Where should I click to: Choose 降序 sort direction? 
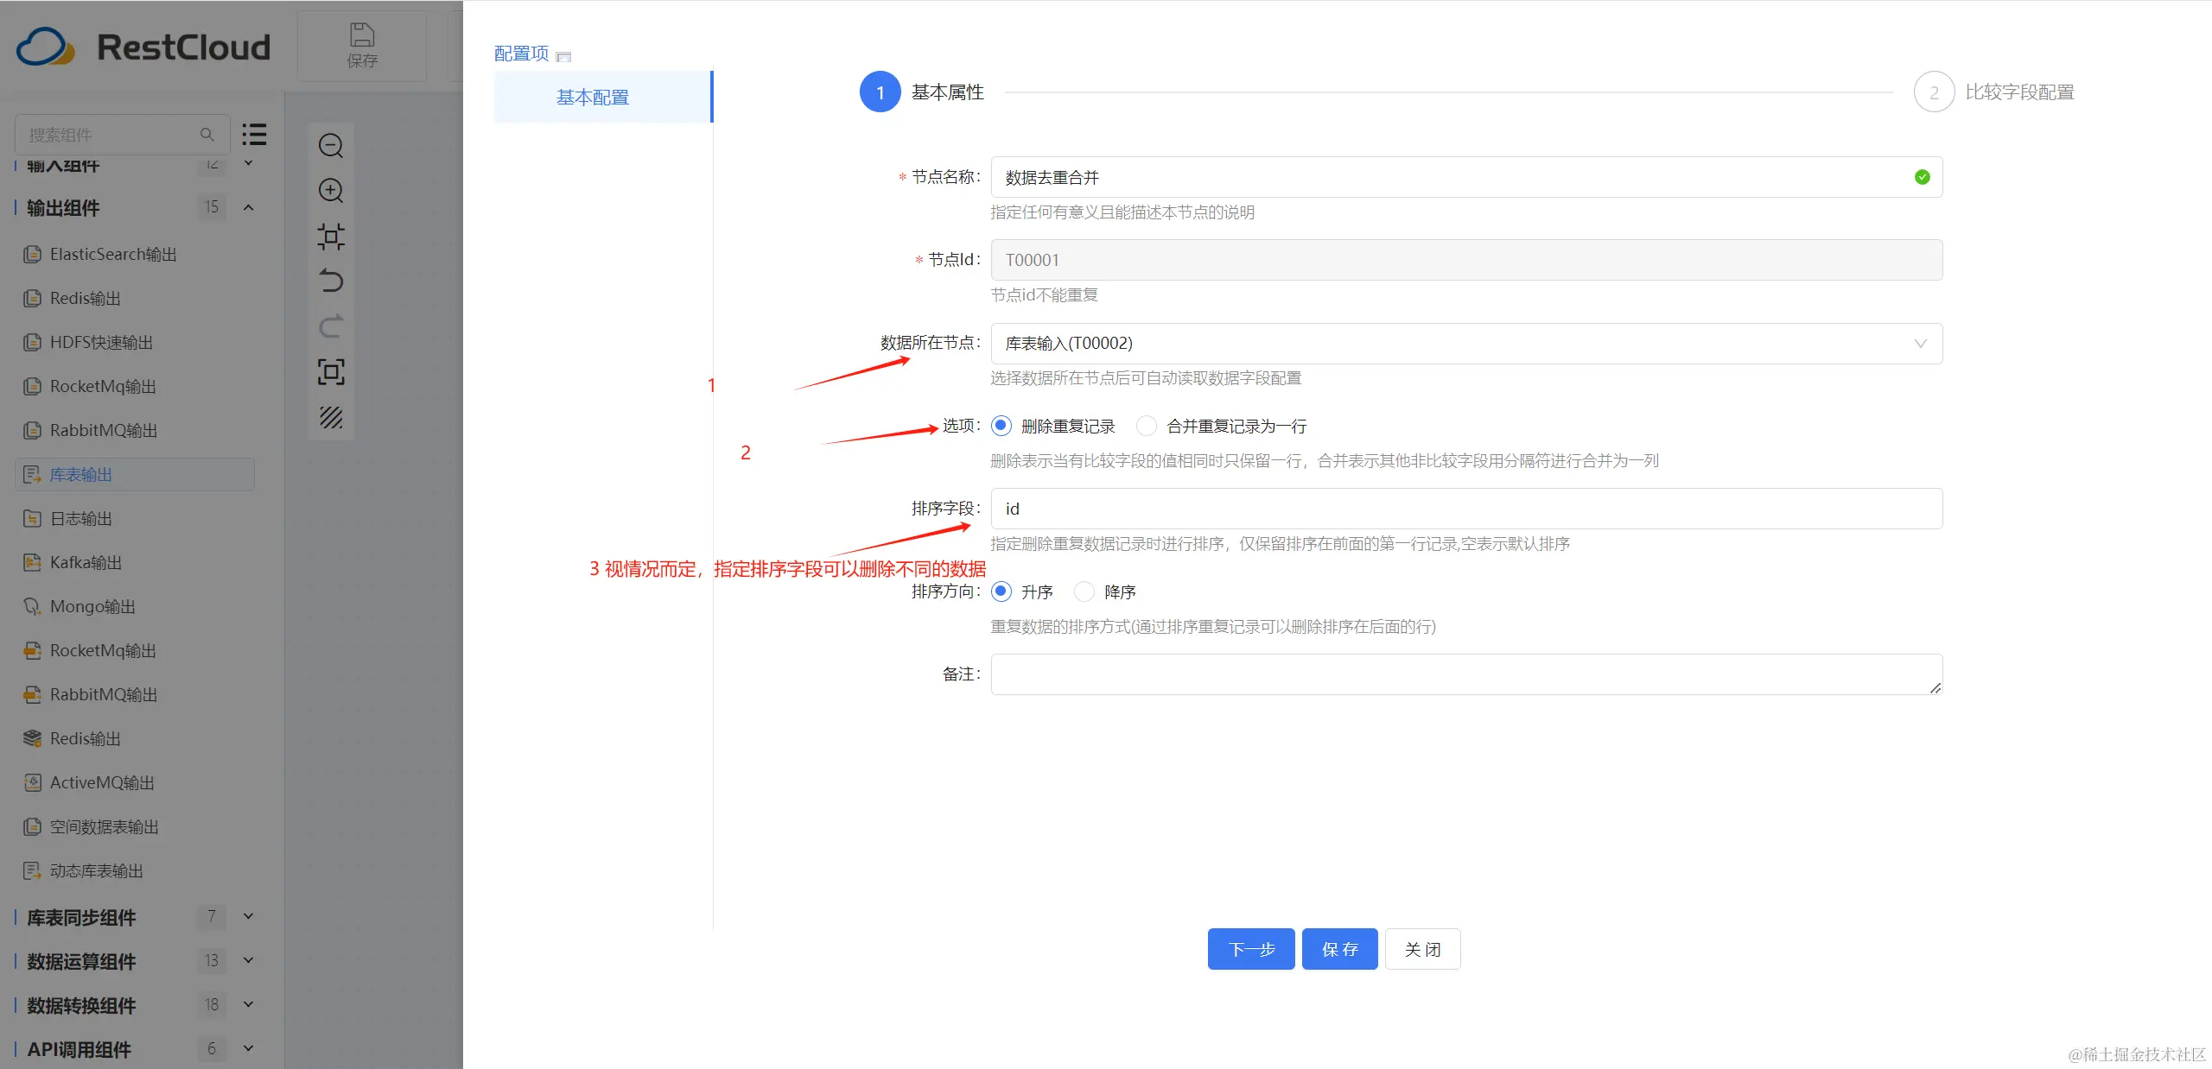click(1084, 591)
